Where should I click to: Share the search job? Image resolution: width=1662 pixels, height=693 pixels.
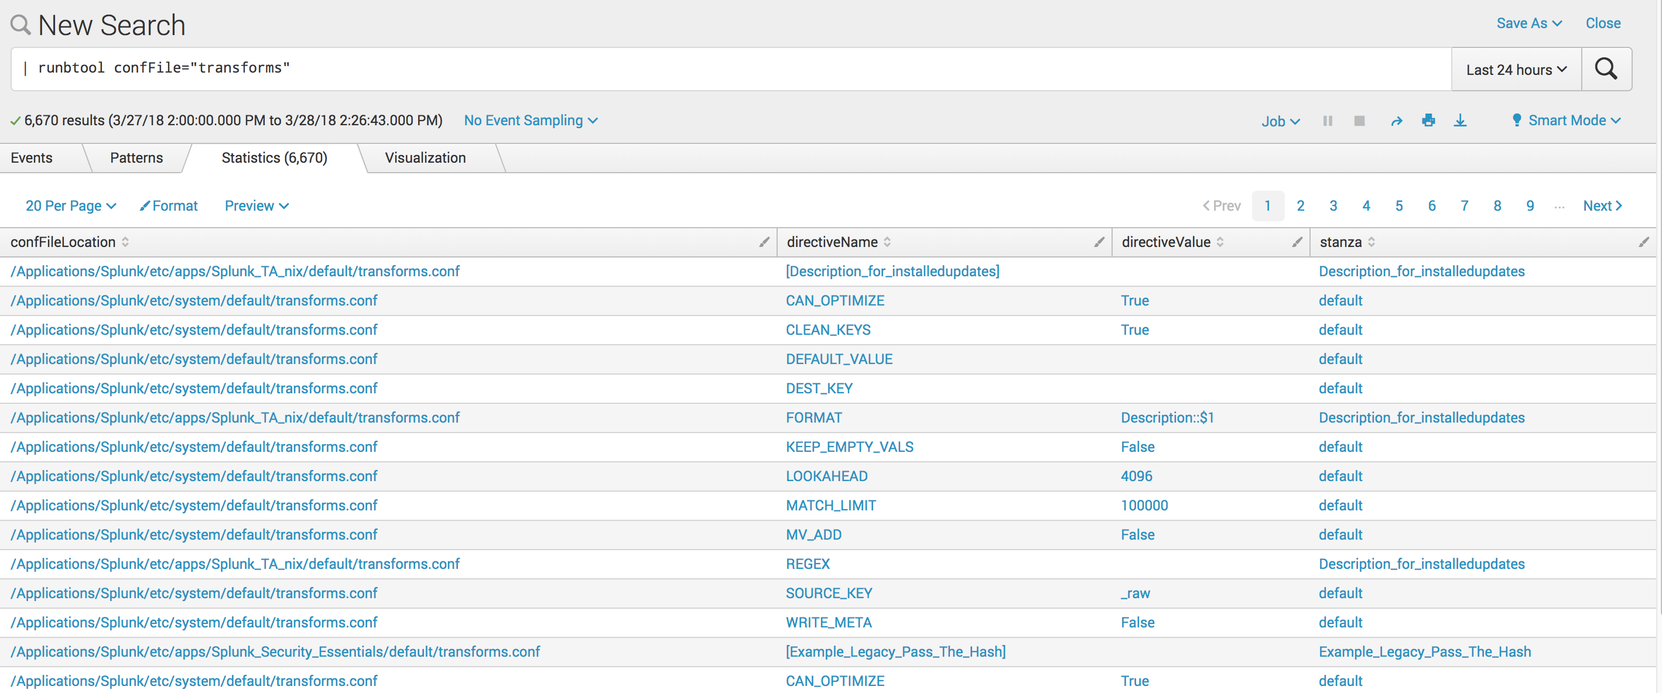pyautogui.click(x=1396, y=121)
